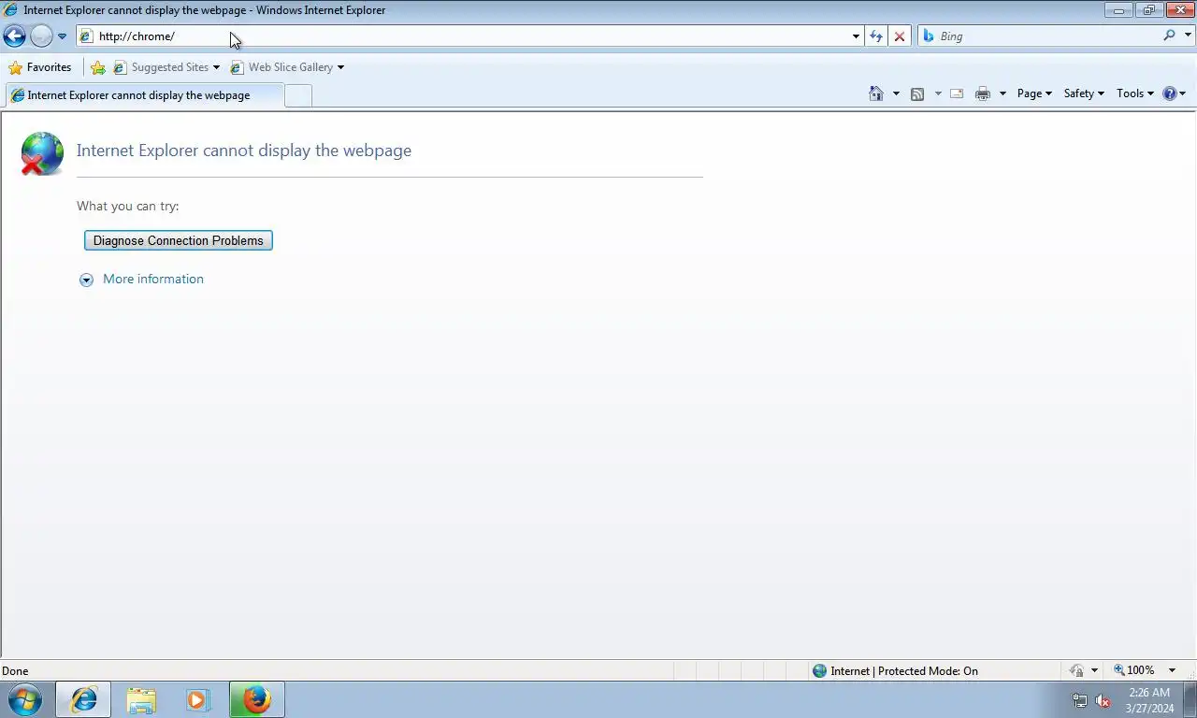Click the Help question mark icon

(x=1169, y=93)
